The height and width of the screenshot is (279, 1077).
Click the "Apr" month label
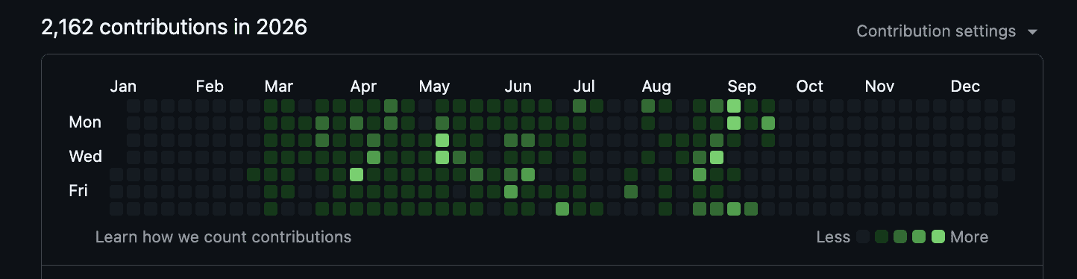(363, 87)
